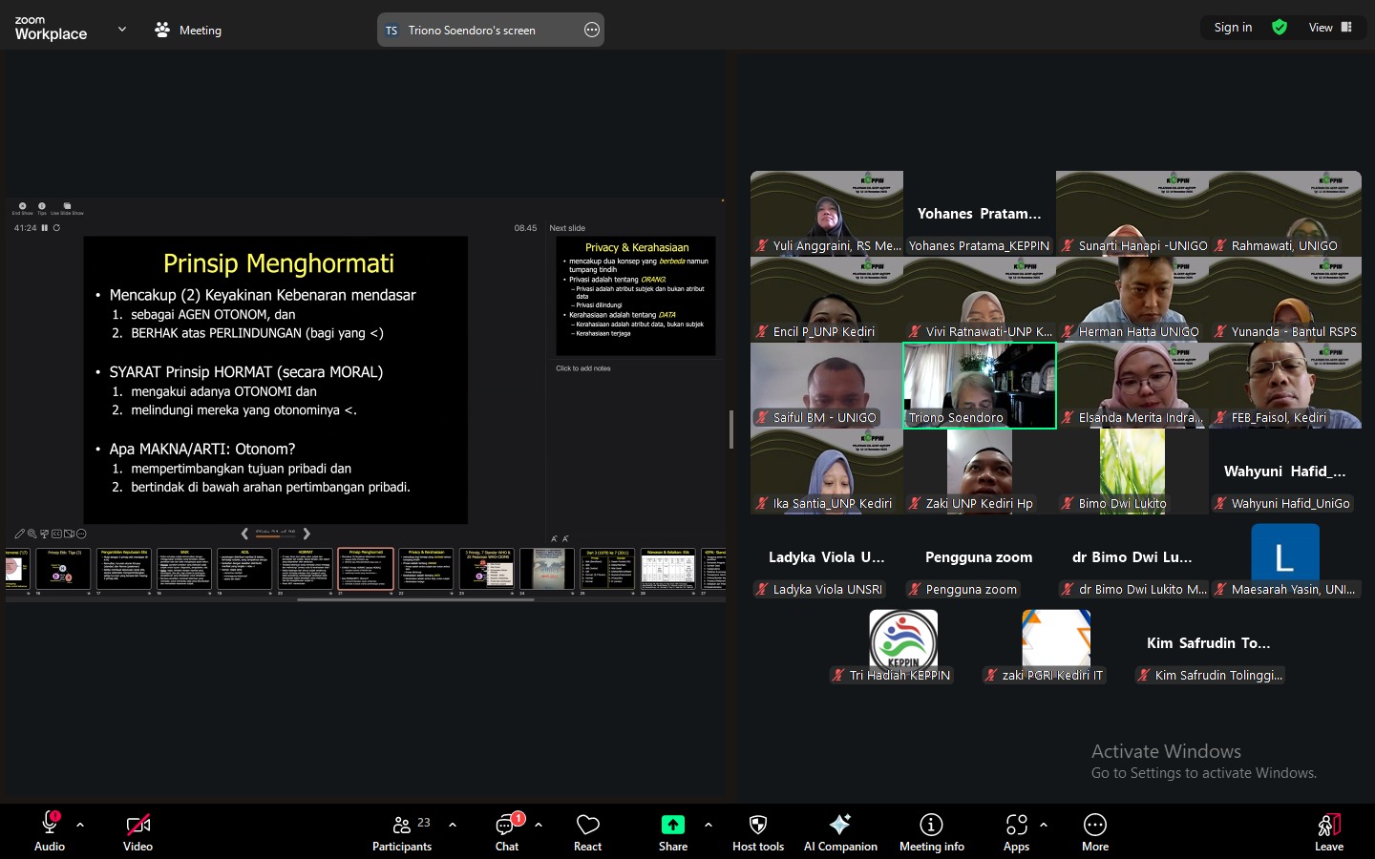Viewport: 1375px width, 859px height.
Task: Leave the meeting
Action: click(1328, 830)
